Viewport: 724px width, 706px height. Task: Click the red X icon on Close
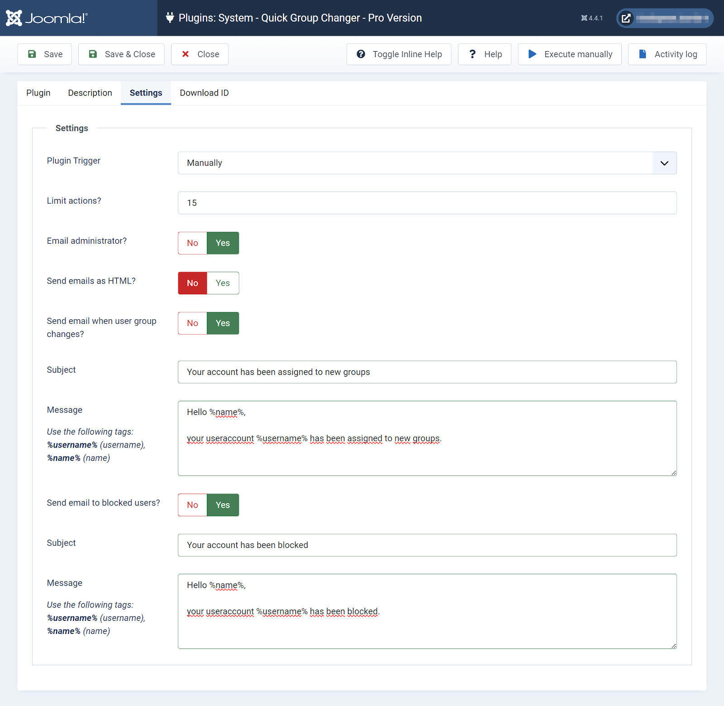[185, 54]
